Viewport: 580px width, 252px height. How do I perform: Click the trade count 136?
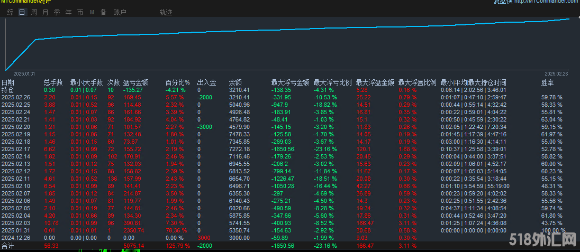[112, 179]
